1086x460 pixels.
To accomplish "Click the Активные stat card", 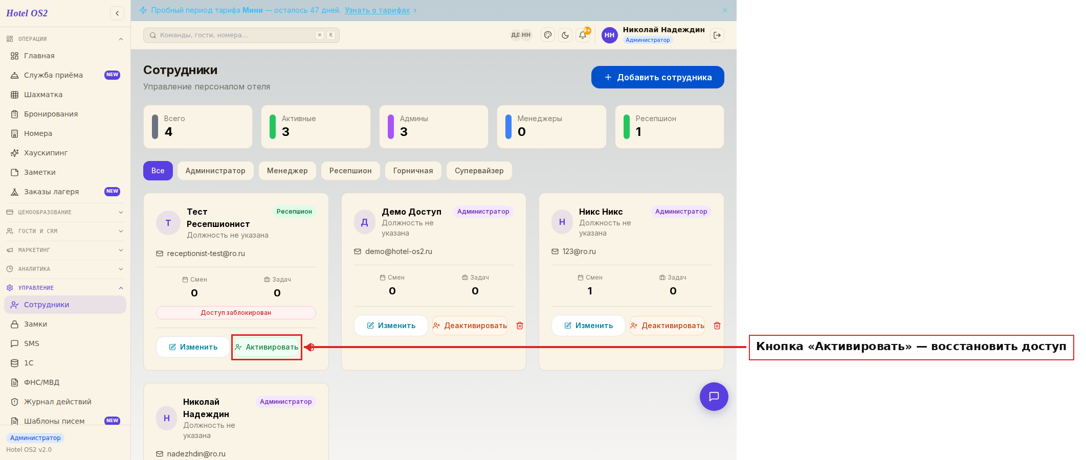I will click(316, 127).
